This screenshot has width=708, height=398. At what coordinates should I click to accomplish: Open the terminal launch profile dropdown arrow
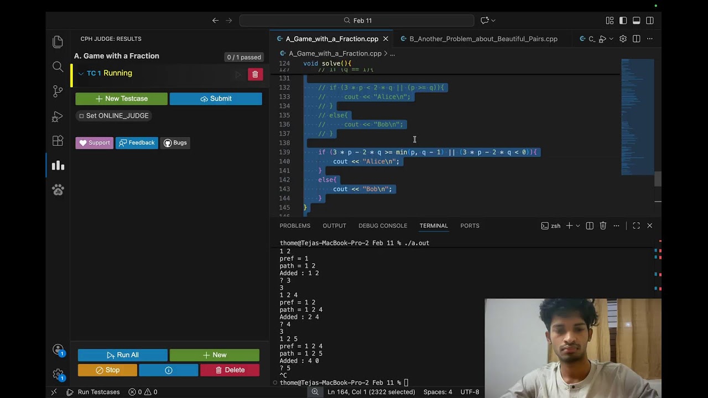pyautogui.click(x=578, y=226)
